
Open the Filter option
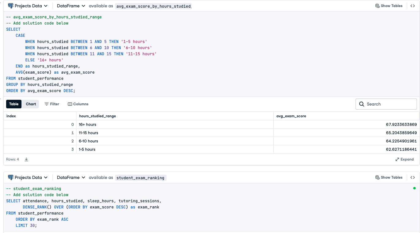click(52, 104)
